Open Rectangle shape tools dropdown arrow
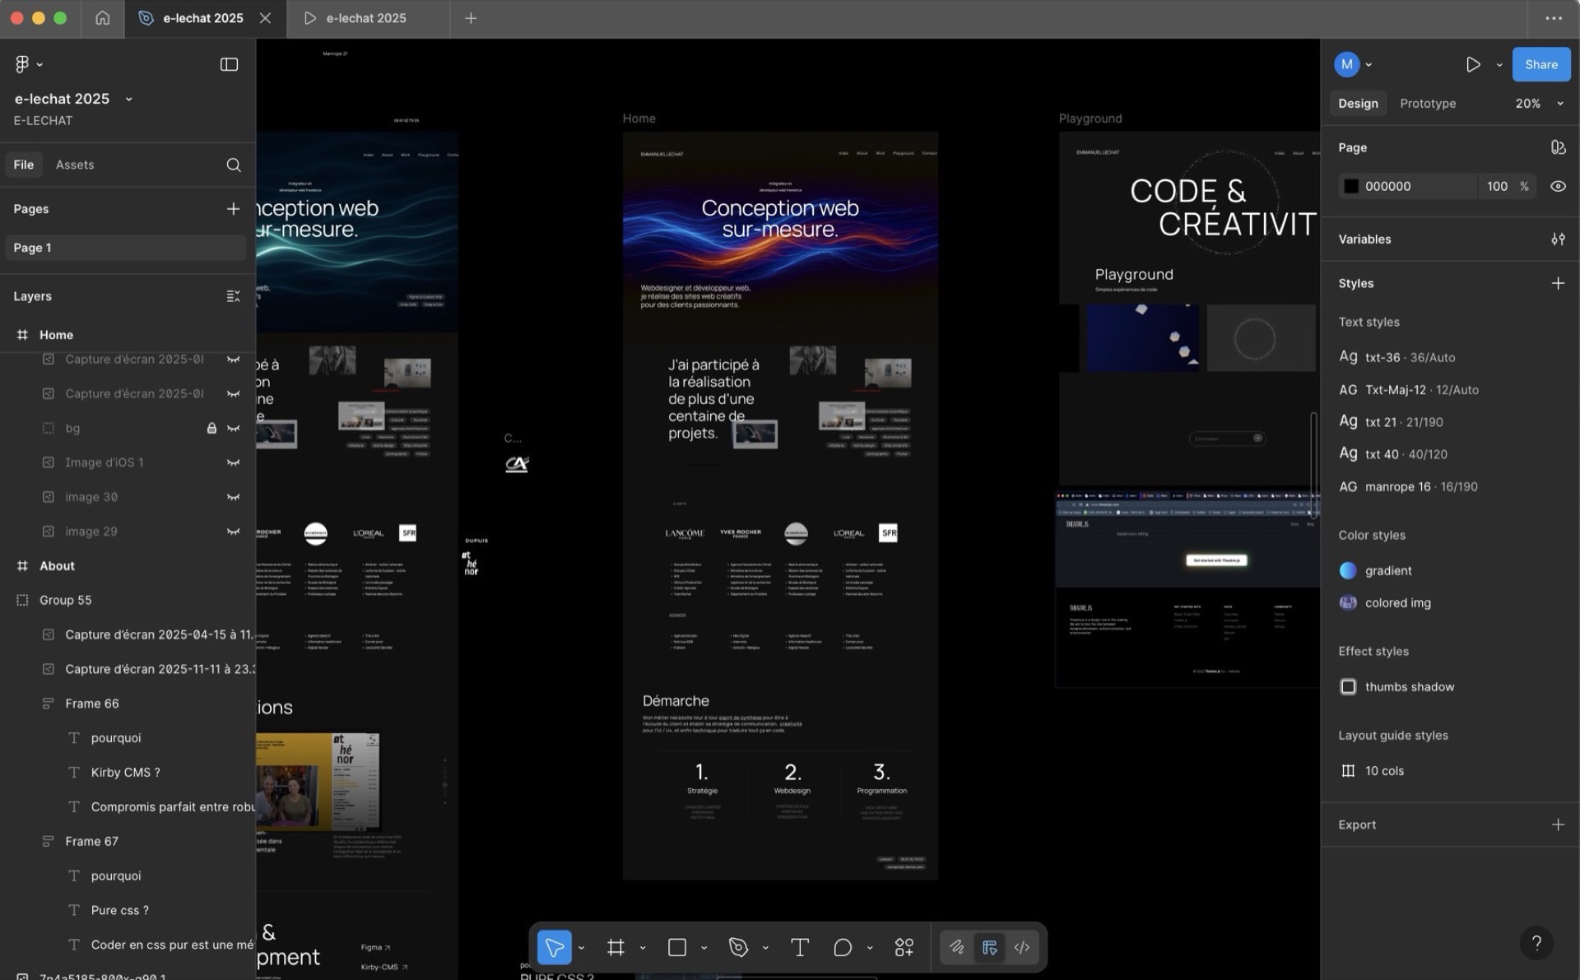1580x980 pixels. (x=704, y=948)
